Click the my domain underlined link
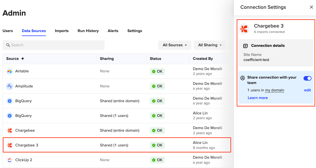The width and height of the screenshot is (316, 168). click(274, 90)
